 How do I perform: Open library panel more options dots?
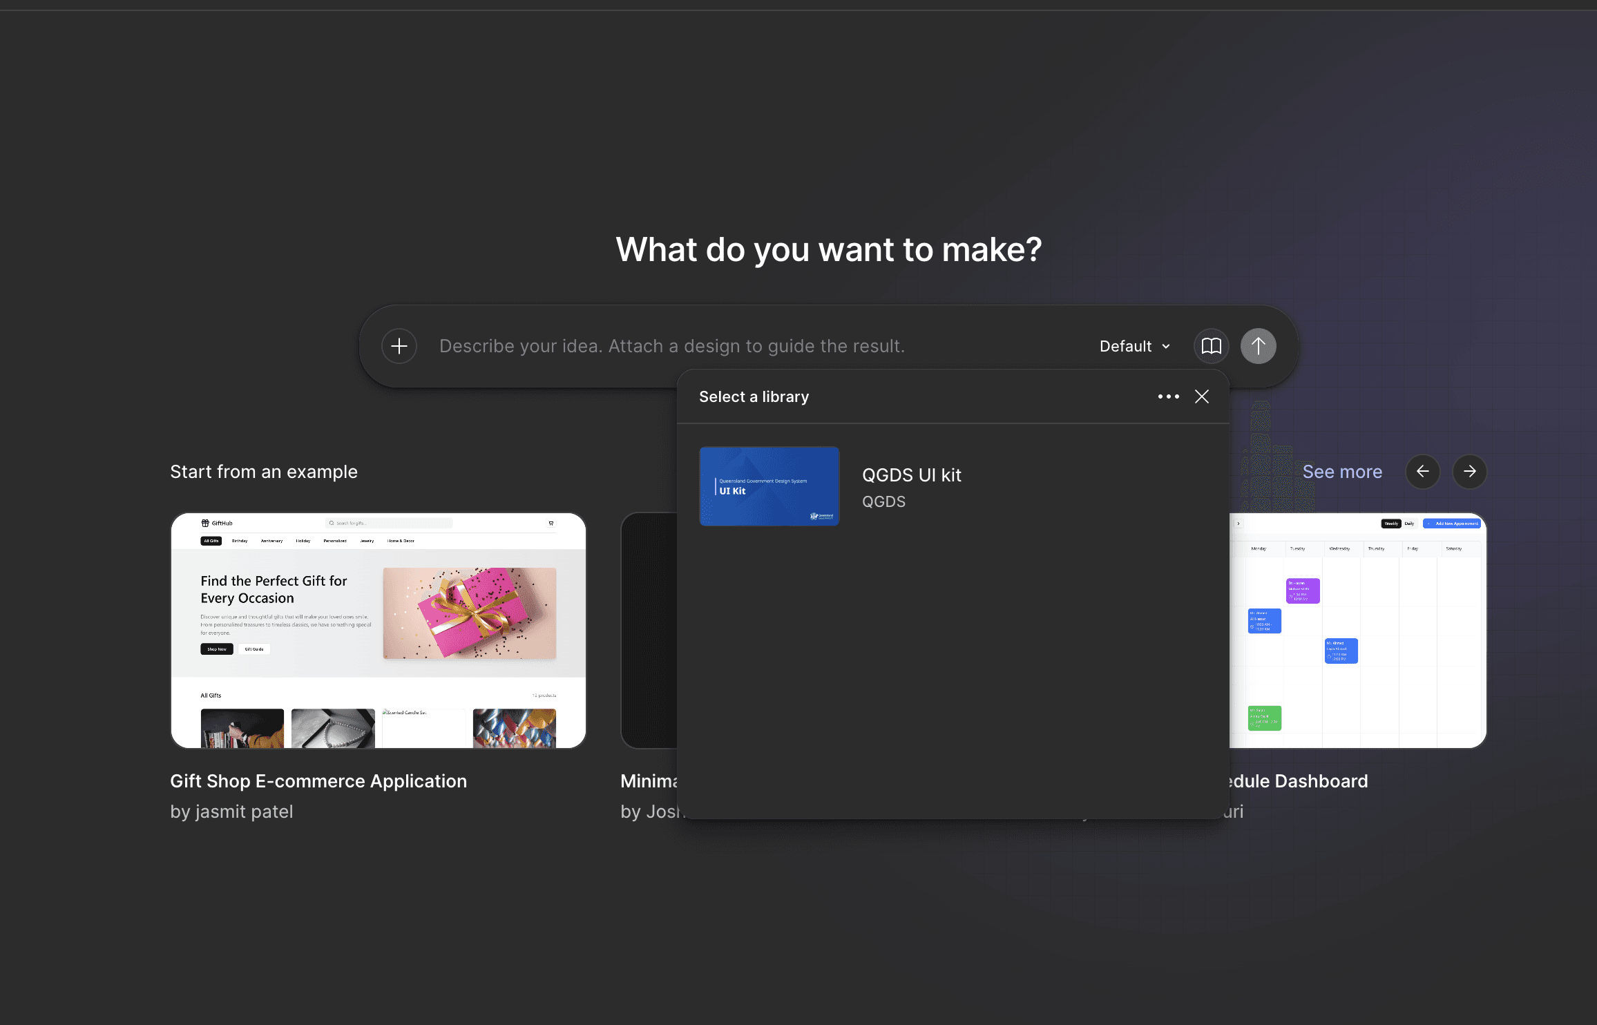pos(1168,396)
